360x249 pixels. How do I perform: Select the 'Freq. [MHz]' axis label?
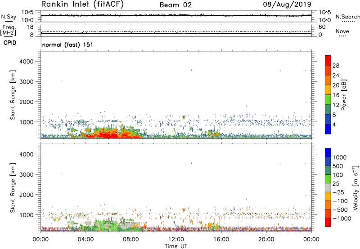pyautogui.click(x=8, y=30)
